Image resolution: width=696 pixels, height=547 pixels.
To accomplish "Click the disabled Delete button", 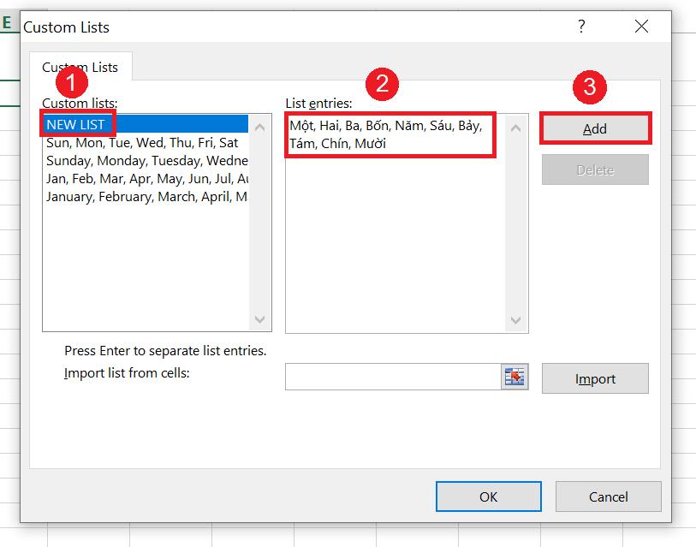I will point(595,169).
